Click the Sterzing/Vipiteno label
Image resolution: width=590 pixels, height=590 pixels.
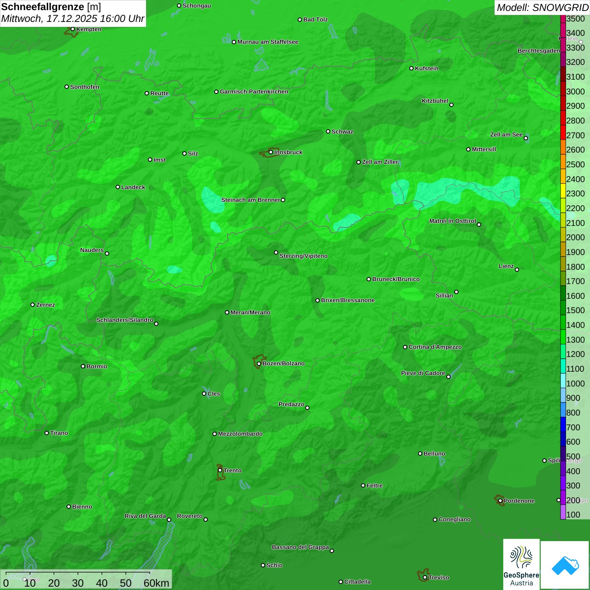[x=303, y=256]
